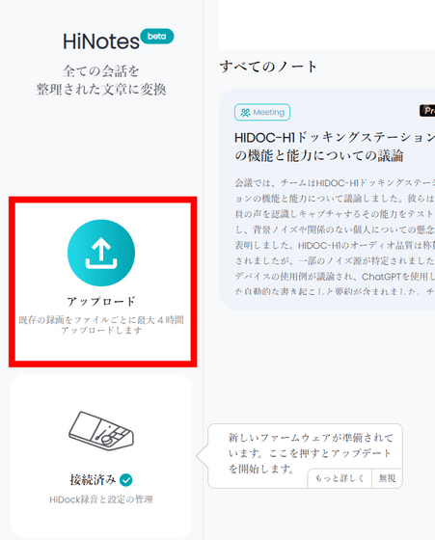Click the もっと詳しく button
This screenshot has height=540, width=435.
click(340, 478)
